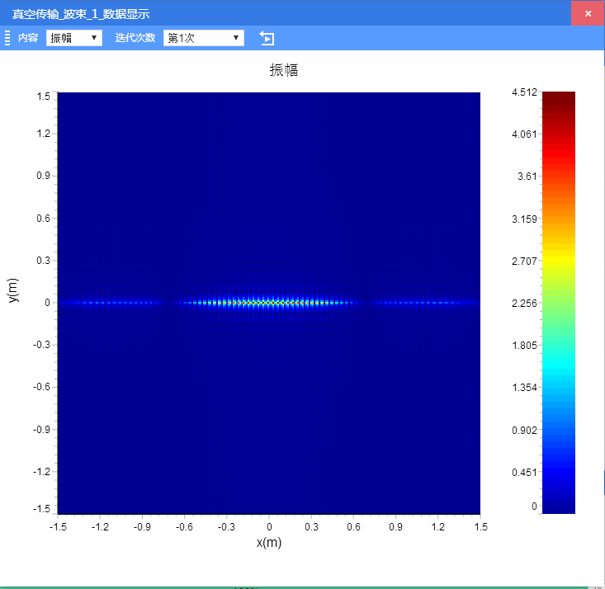Click the dark red top of colorbar

[559, 96]
